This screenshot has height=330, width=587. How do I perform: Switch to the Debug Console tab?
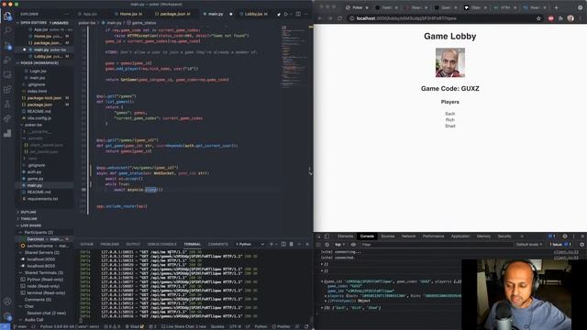(x=161, y=244)
